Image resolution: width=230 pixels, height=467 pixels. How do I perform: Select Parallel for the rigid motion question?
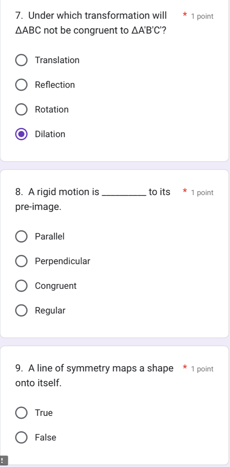click(x=22, y=237)
